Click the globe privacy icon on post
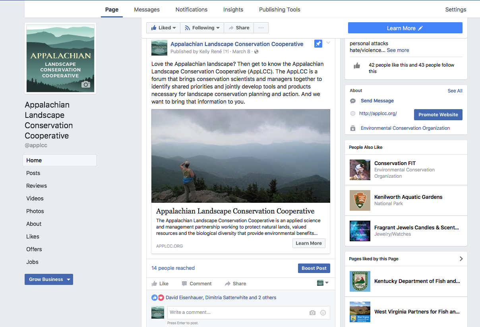The height and width of the screenshot is (327, 480). coord(256,52)
